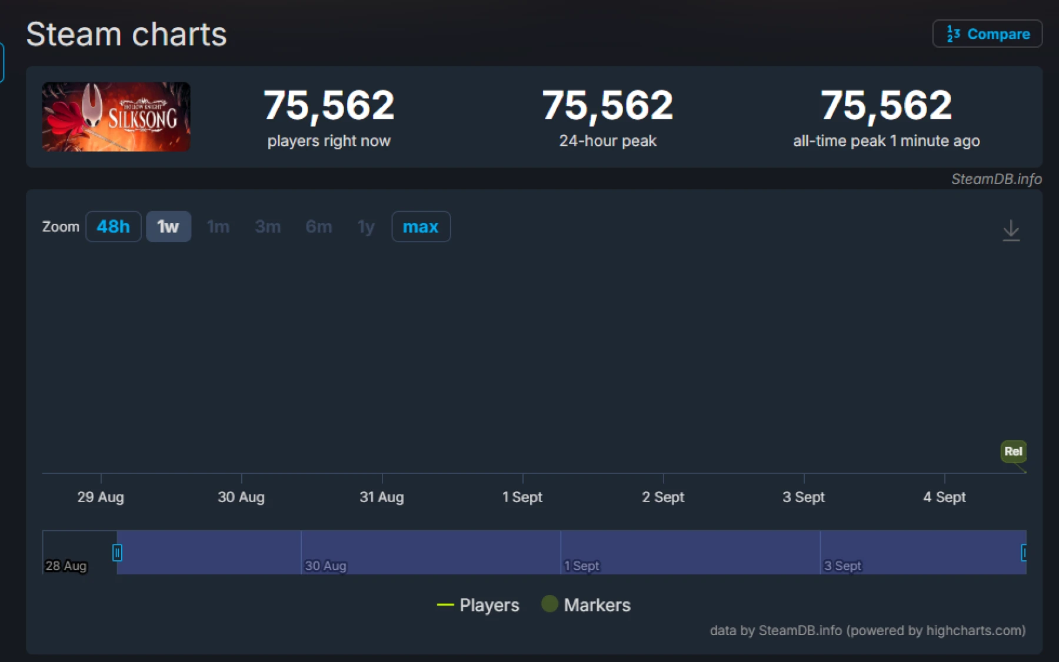Click the Rel release marker badge
The height and width of the screenshot is (662, 1059).
point(1013,452)
